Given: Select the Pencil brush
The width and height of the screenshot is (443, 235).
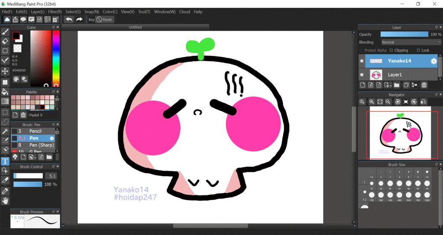Looking at the screenshot, I should [x=33, y=131].
